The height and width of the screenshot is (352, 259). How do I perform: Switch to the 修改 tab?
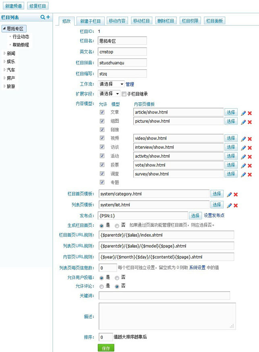(66, 21)
